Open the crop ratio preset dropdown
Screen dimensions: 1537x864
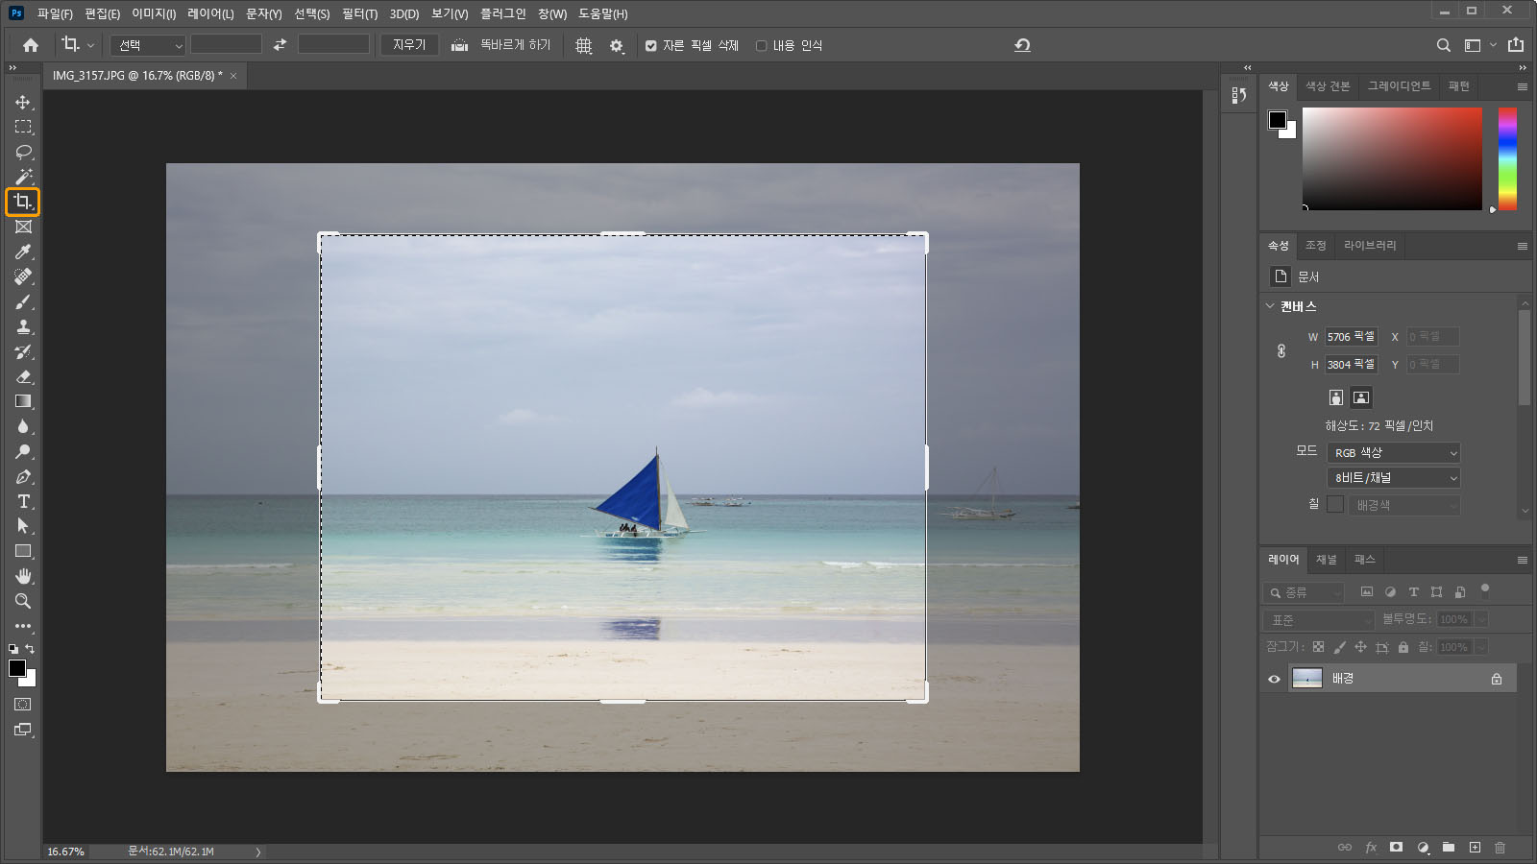[148, 45]
